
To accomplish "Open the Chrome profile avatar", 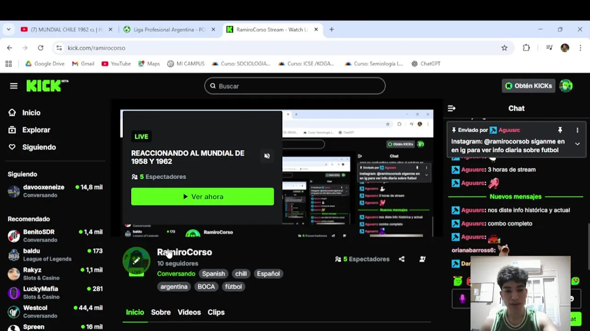I will point(565,48).
